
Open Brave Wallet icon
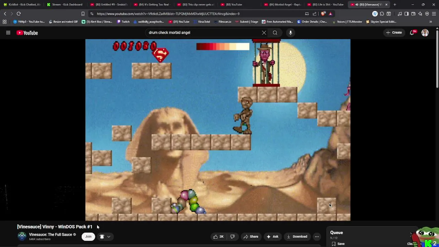coord(413,14)
